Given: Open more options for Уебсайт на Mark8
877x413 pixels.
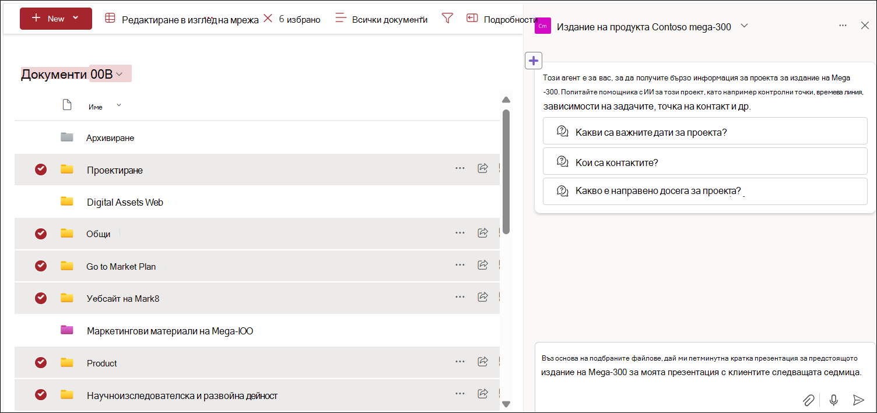Looking at the screenshot, I should (x=460, y=297).
